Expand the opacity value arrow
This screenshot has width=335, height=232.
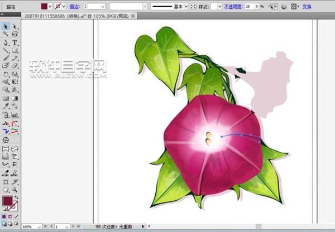point(257,7)
